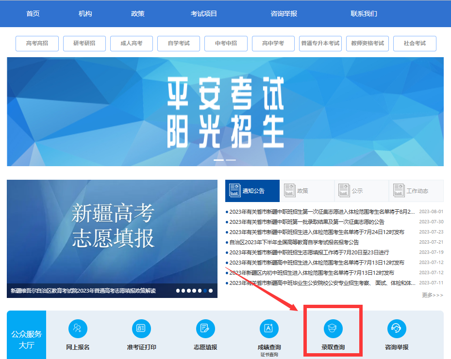Click the 高考高招 category button
The image size is (451, 359).
coord(37,43)
